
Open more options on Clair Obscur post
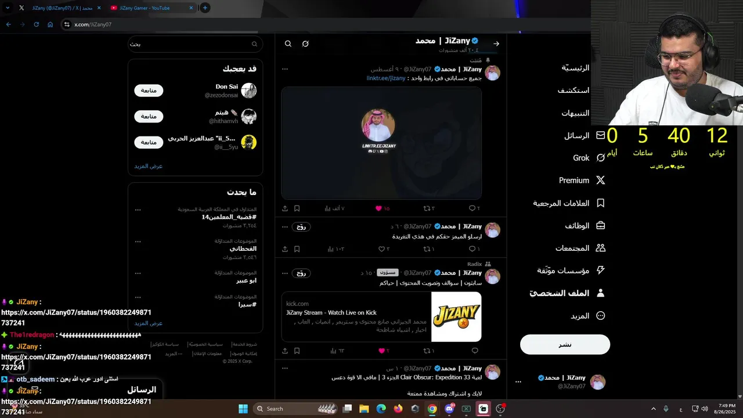pyautogui.click(x=285, y=369)
